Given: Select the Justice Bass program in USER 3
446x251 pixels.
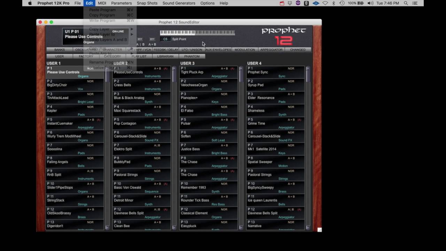Looking at the screenshot, I should pos(209,149).
